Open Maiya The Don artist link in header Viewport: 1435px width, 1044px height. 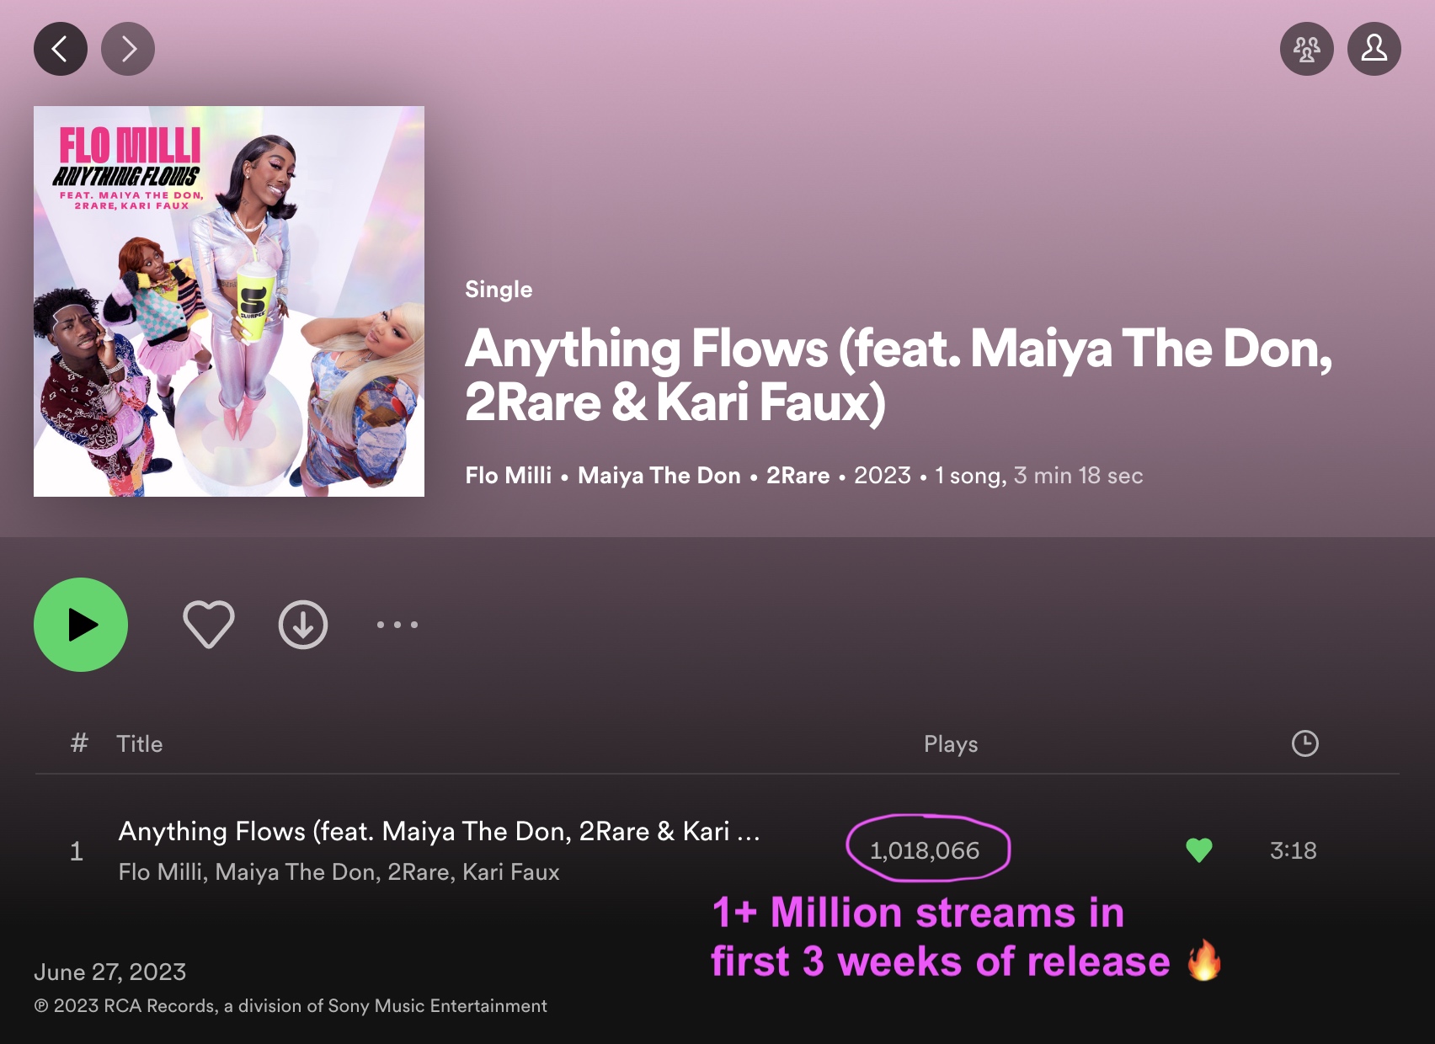click(x=659, y=476)
